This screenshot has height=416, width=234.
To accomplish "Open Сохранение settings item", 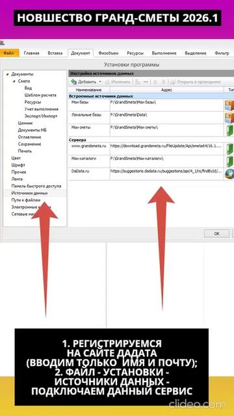I will coord(29,144).
